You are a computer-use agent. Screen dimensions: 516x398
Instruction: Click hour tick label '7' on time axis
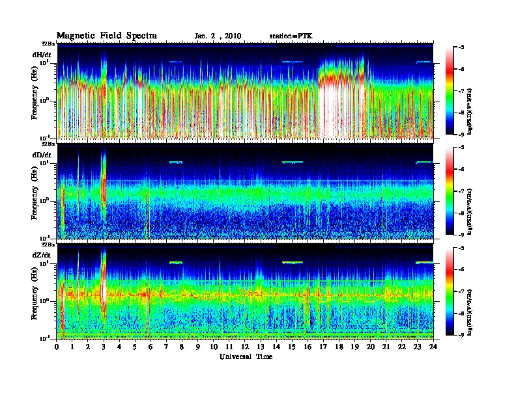tap(167, 347)
